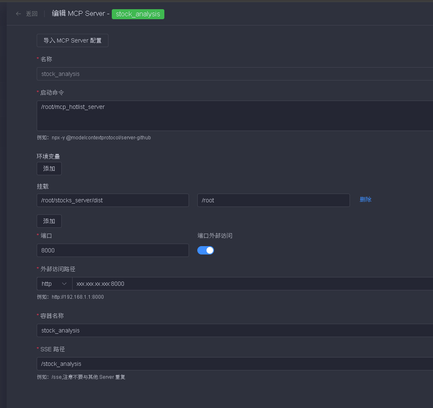433x408 pixels.
Task: Add a new 环境变量 entry
Action: pos(49,169)
